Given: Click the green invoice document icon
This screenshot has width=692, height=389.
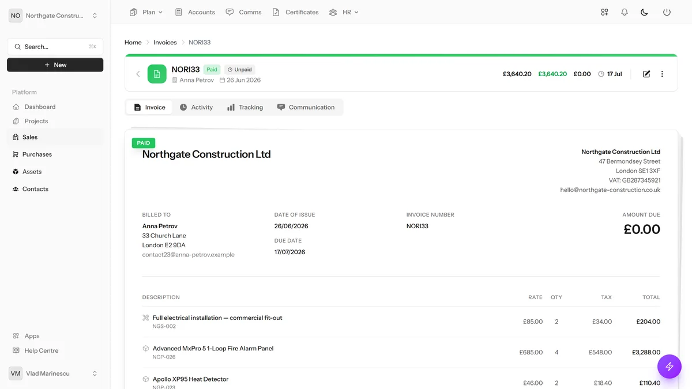Looking at the screenshot, I should 157,74.
